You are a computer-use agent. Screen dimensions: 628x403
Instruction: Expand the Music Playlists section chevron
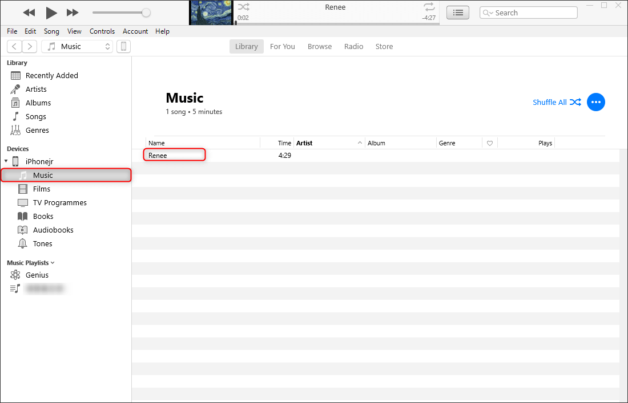coord(53,263)
